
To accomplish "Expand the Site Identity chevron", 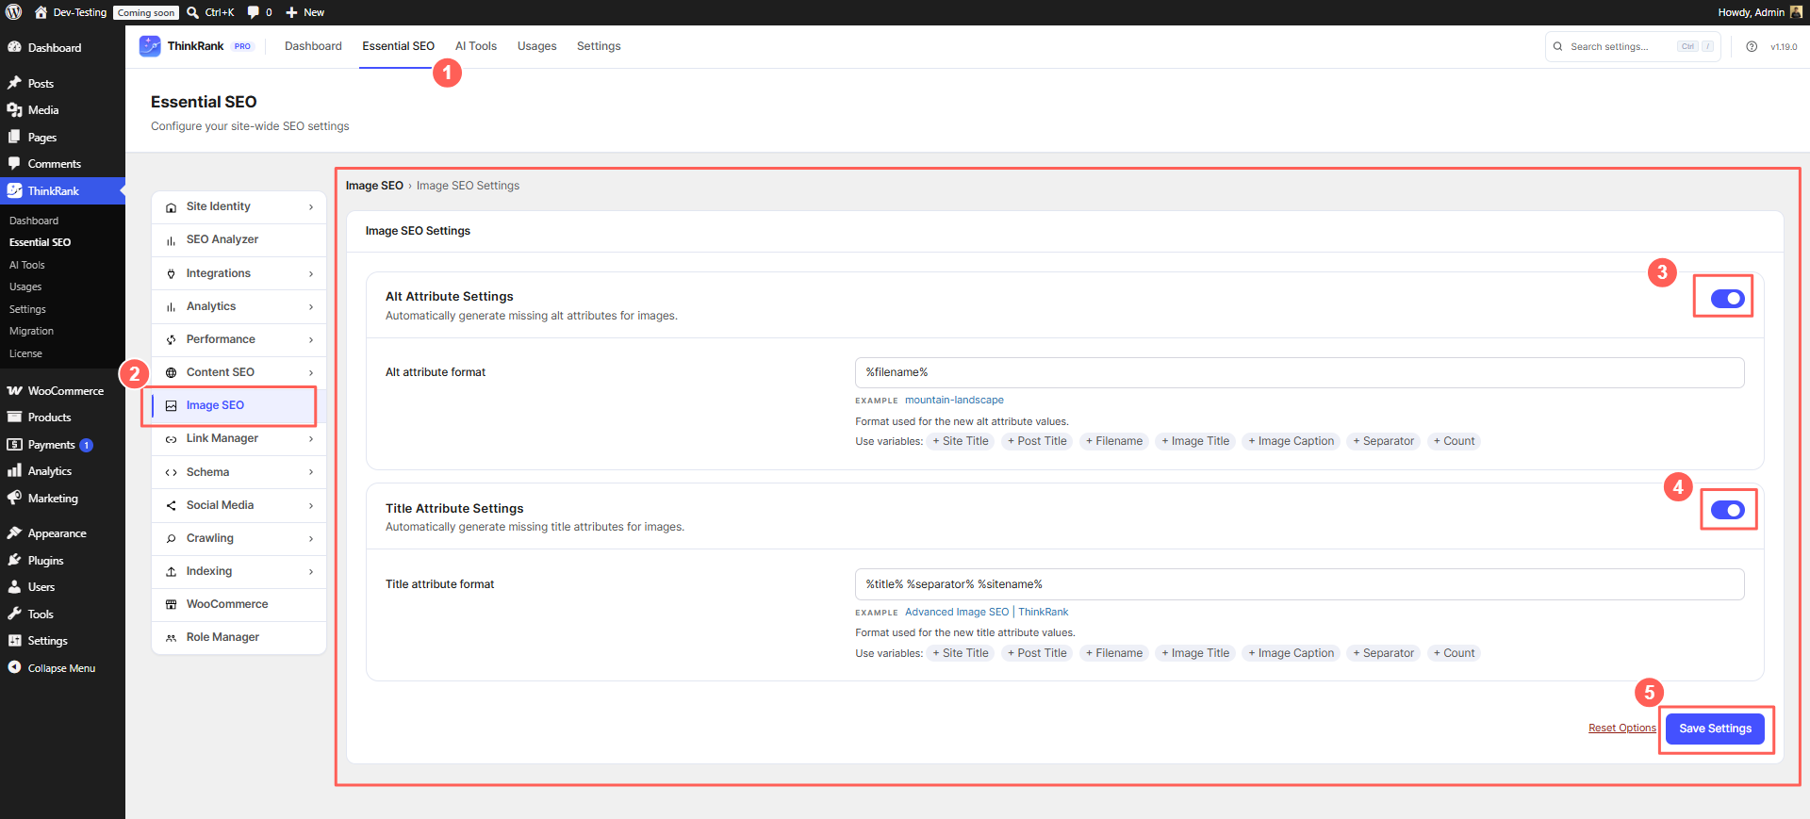I will [x=311, y=207].
